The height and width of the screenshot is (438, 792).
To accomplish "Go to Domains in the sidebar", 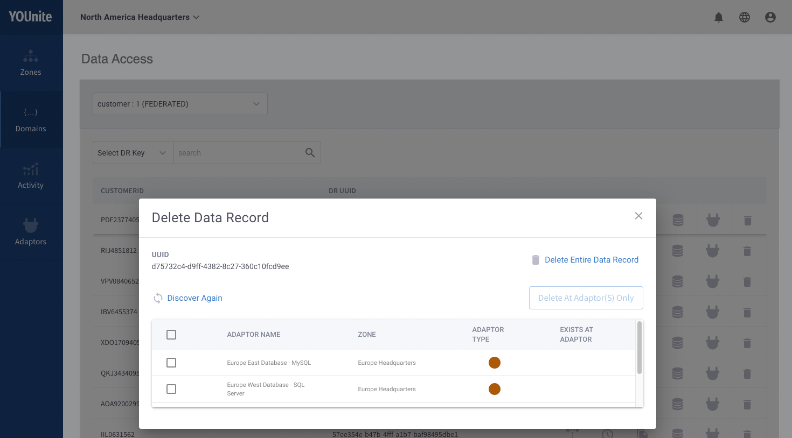I will tap(31, 119).
